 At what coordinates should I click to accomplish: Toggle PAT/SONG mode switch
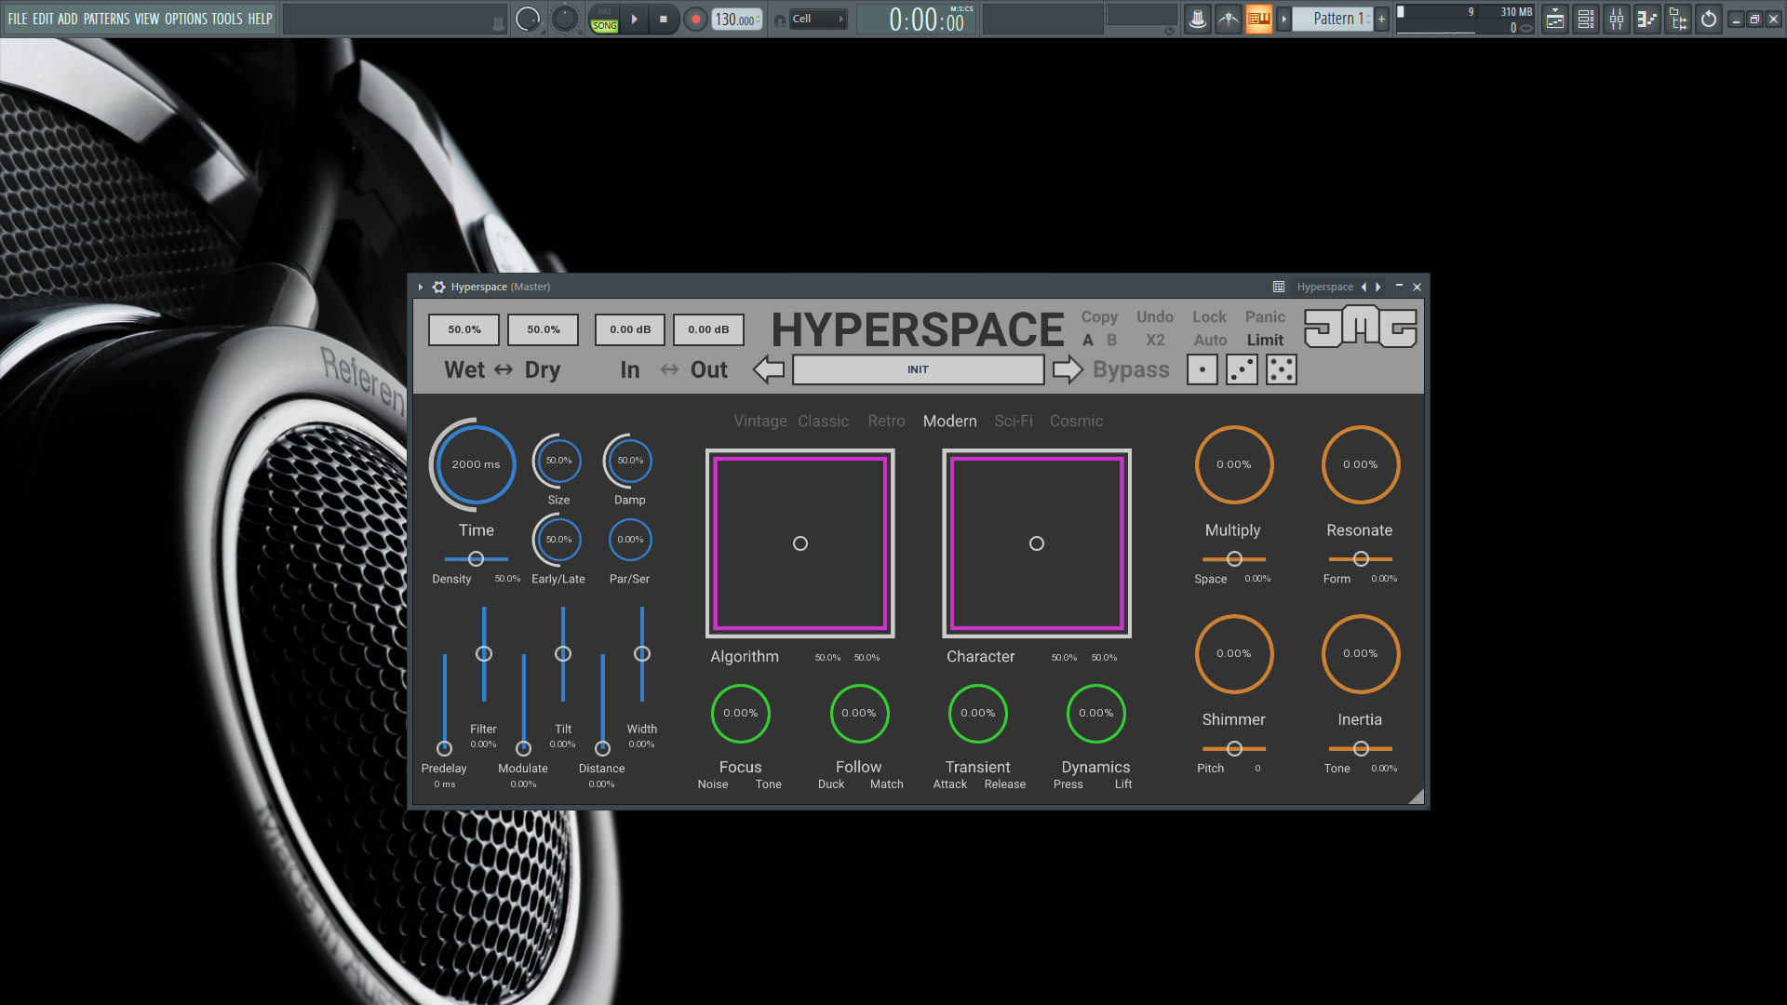click(604, 19)
